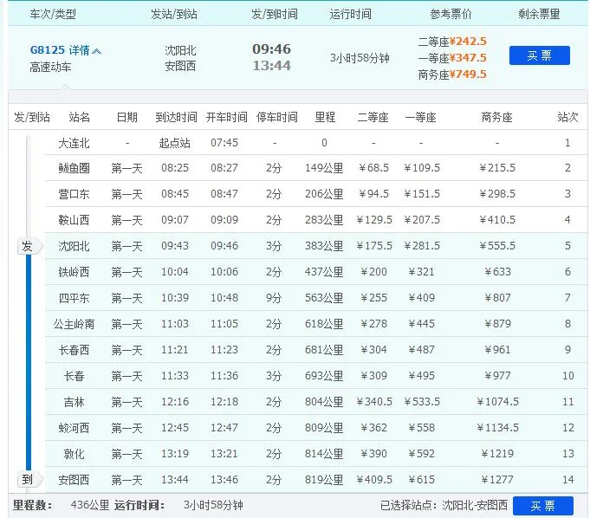Select station 吉林
Viewport: 590px width, 518px height.
pos(74,402)
